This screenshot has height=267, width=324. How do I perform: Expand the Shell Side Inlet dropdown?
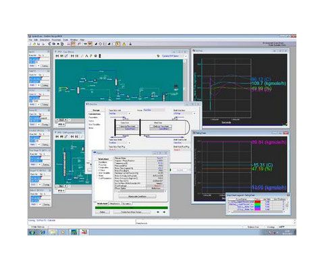point(194,114)
